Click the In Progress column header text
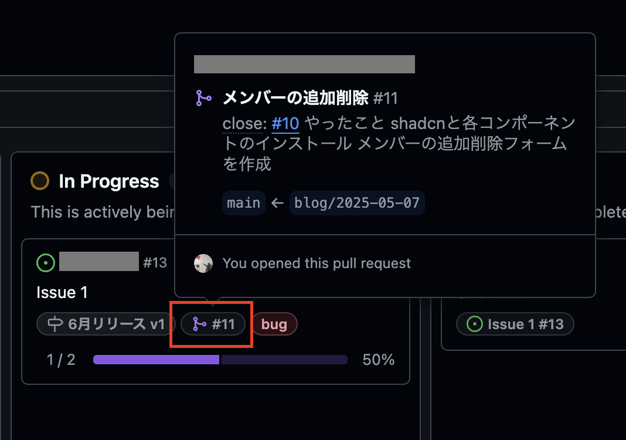Screen dimensions: 626x440 [108, 181]
